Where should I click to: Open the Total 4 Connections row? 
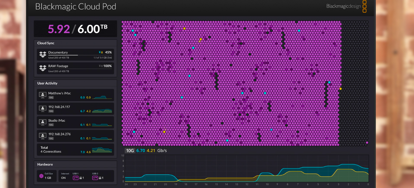75,150
